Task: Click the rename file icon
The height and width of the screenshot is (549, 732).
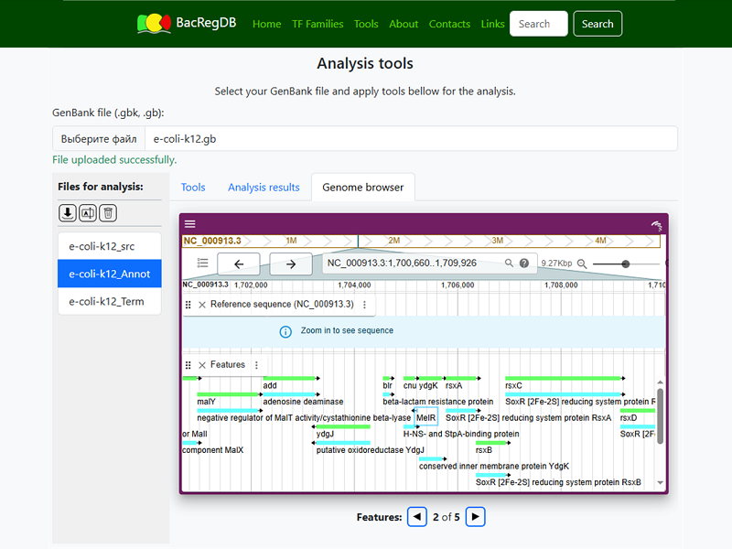Action: (x=88, y=213)
